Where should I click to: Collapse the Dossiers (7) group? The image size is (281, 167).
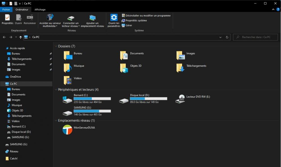coord(56,46)
